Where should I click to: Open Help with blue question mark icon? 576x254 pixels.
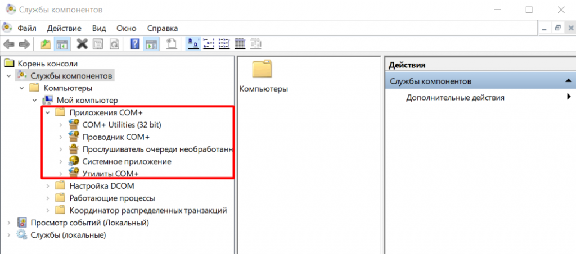135,44
